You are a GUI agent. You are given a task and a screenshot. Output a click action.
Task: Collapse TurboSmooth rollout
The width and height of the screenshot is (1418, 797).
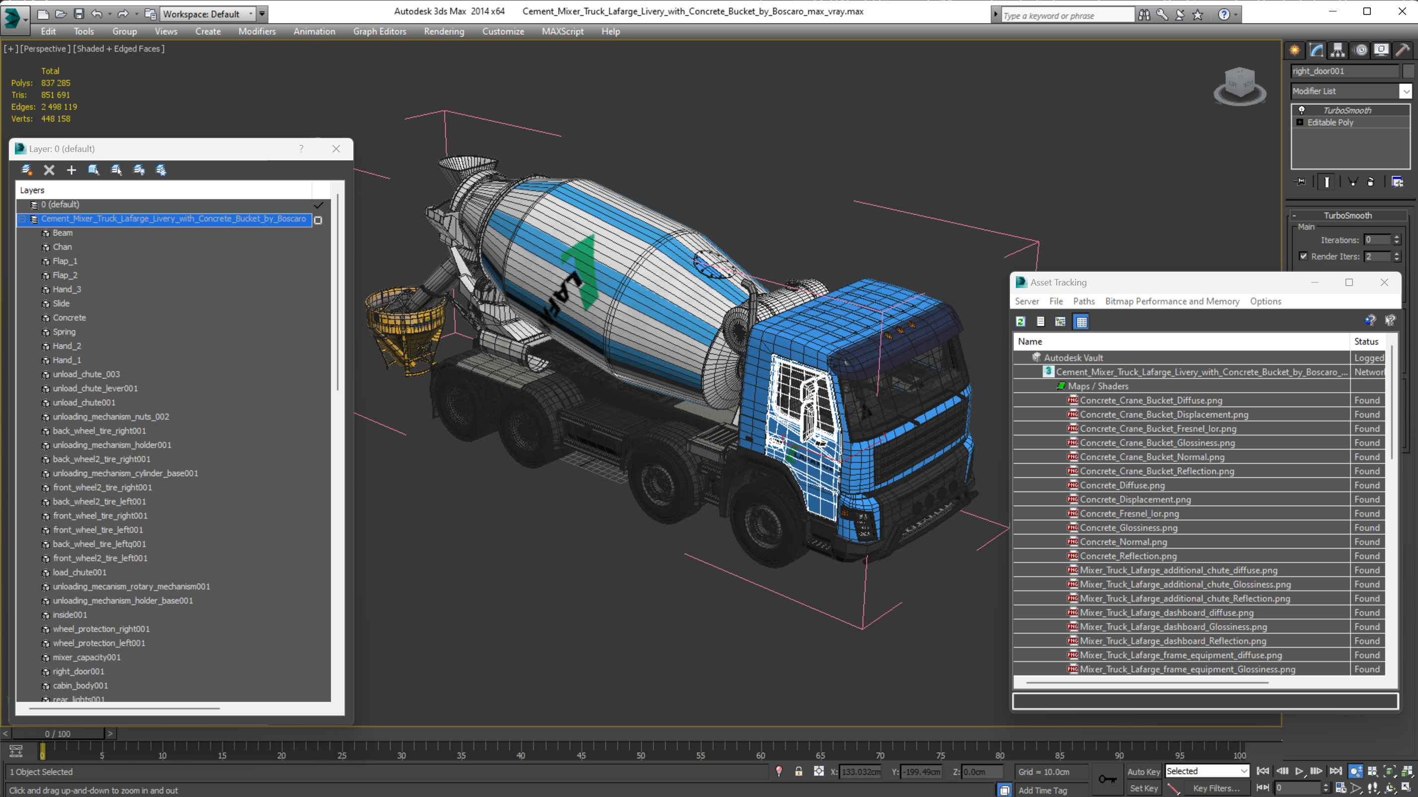click(1347, 215)
